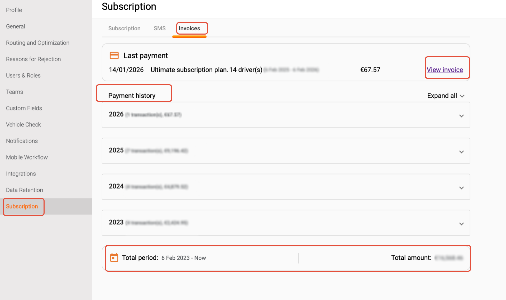This screenshot has width=506, height=300.
Task: Open Profile settings in sidebar
Action: [x=14, y=10]
